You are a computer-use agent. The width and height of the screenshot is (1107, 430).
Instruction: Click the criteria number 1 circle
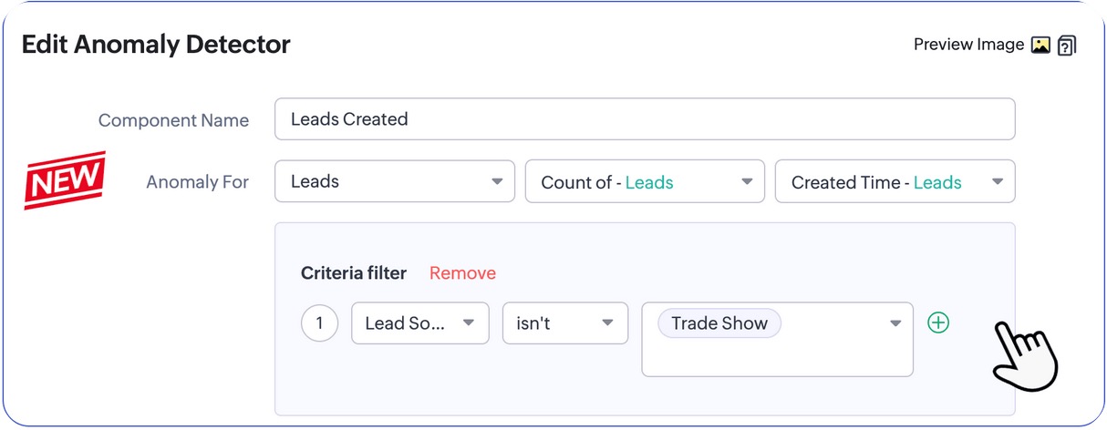click(x=319, y=322)
